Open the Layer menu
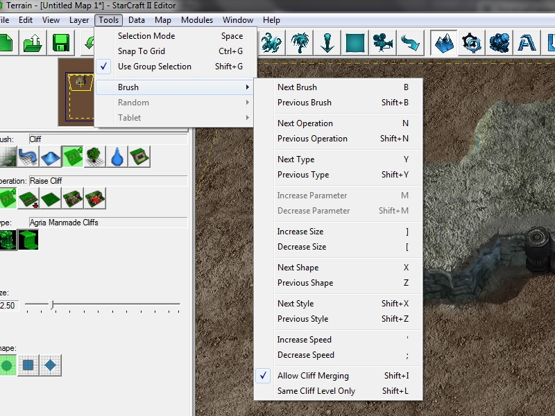This screenshot has width=555, height=416. pyautogui.click(x=79, y=20)
